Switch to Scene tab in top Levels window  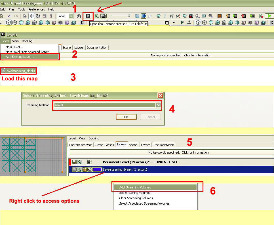(67, 48)
